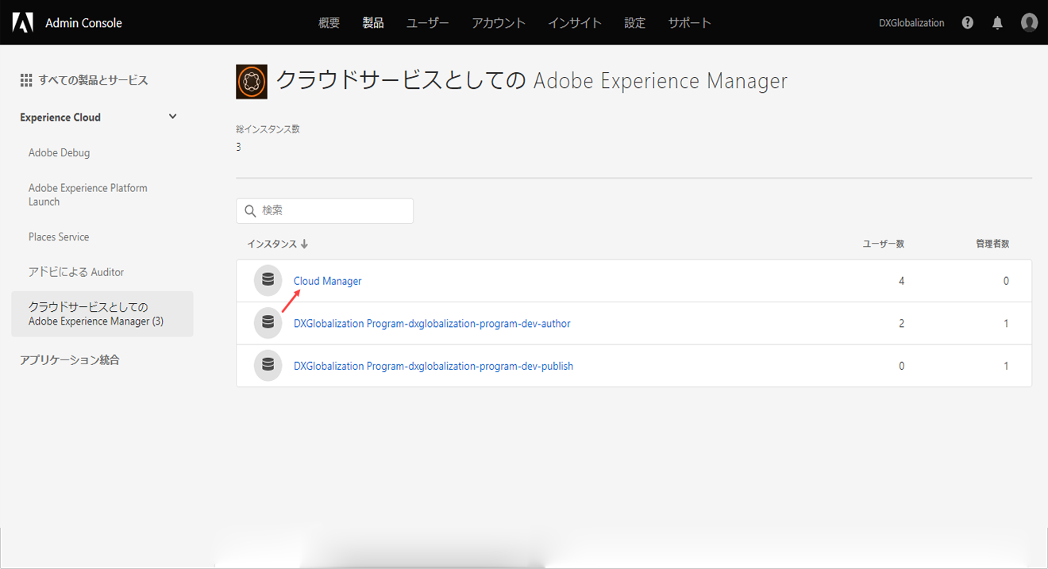
Task: Click the grid icon beside すべての製品とサービス
Action: pos(26,80)
